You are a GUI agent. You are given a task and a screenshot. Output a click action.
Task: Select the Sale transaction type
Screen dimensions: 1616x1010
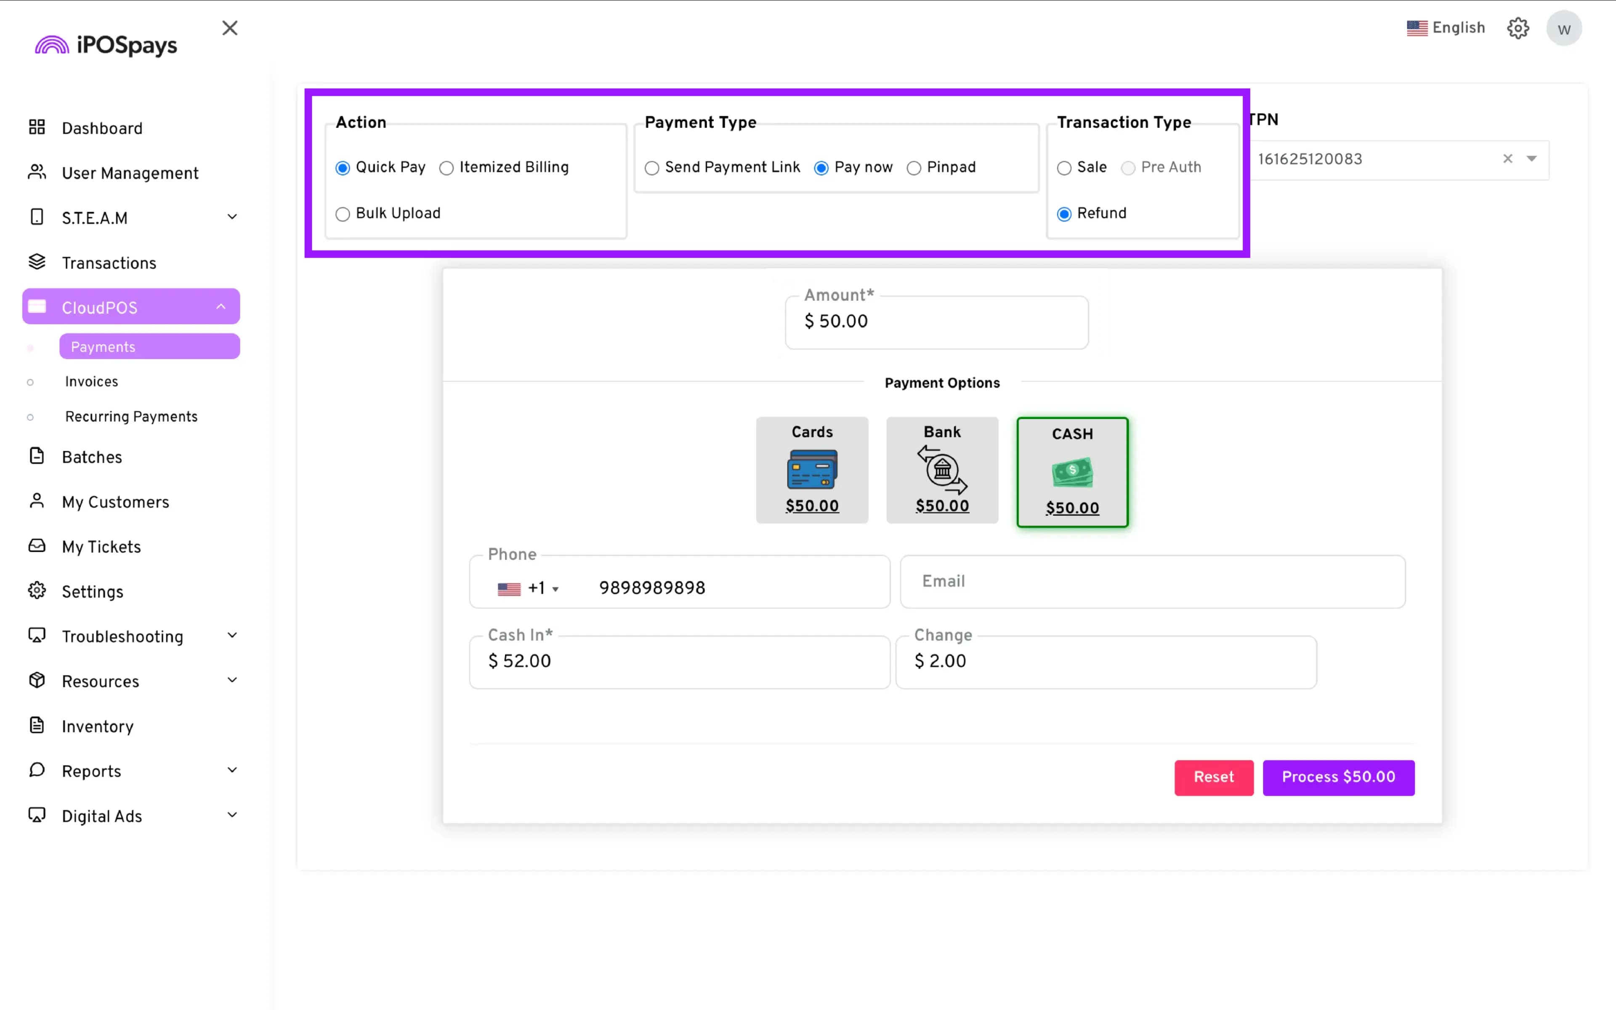click(x=1064, y=168)
